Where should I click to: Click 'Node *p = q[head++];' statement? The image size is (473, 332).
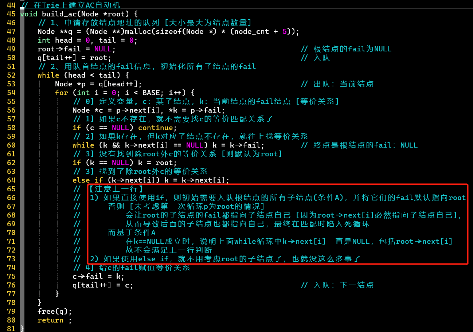click(98, 84)
